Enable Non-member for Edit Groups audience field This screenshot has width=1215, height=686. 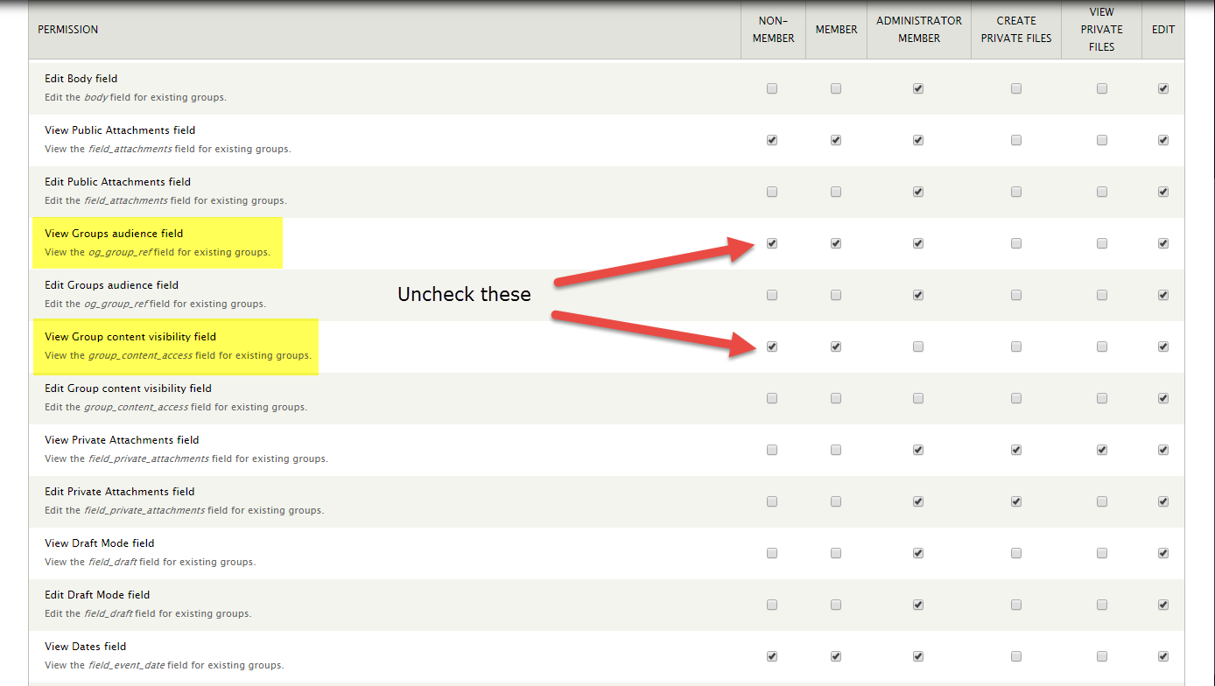tap(771, 296)
